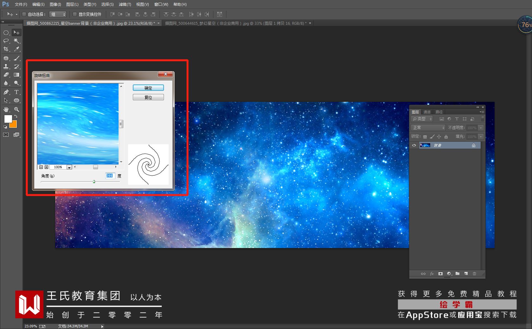This screenshot has width=532, height=329.
Task: Confirm twirl with 确定 button
Action: click(x=148, y=88)
